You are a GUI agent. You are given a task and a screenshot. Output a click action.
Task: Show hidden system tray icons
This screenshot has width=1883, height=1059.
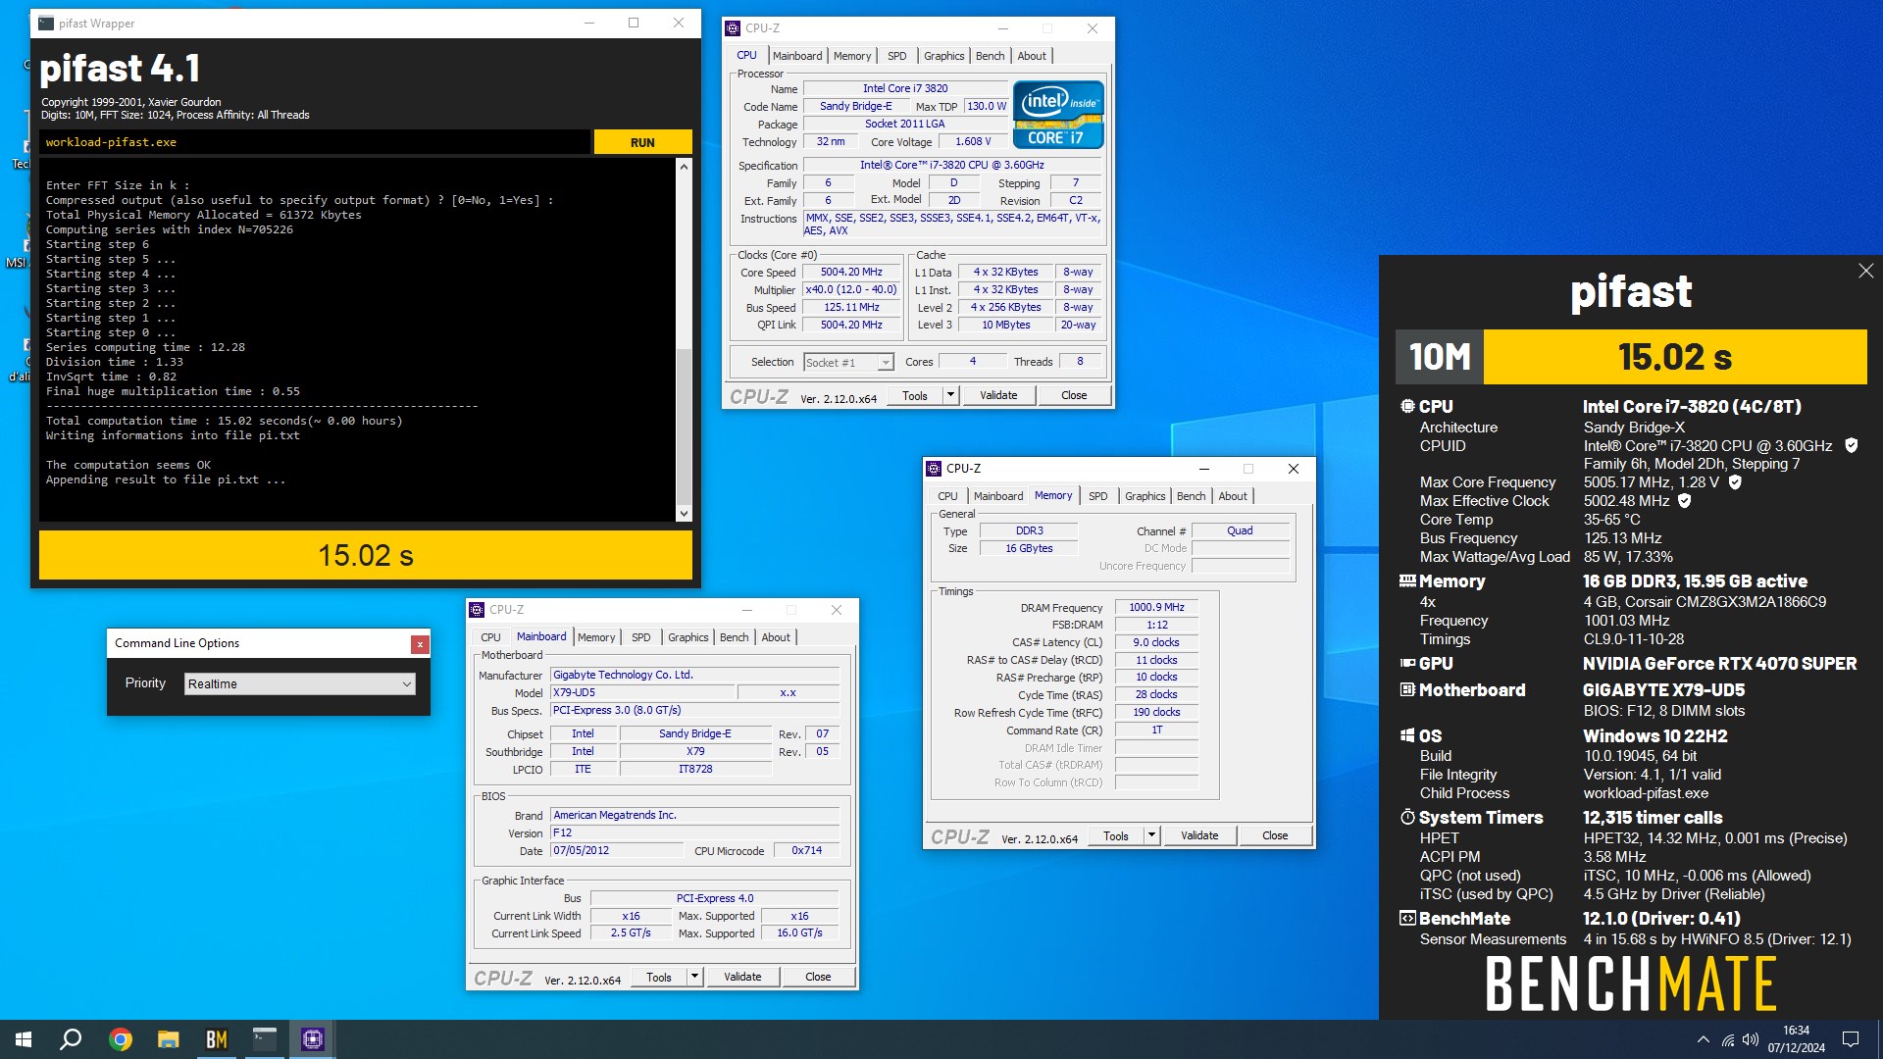point(1703,1039)
